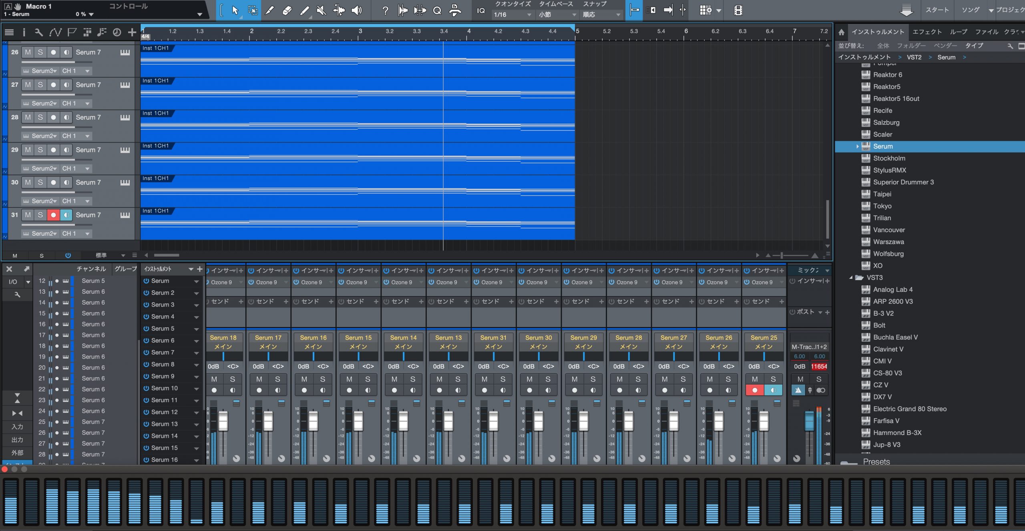Show mixer 外部 panel
The height and width of the screenshot is (531, 1025).
(x=17, y=453)
